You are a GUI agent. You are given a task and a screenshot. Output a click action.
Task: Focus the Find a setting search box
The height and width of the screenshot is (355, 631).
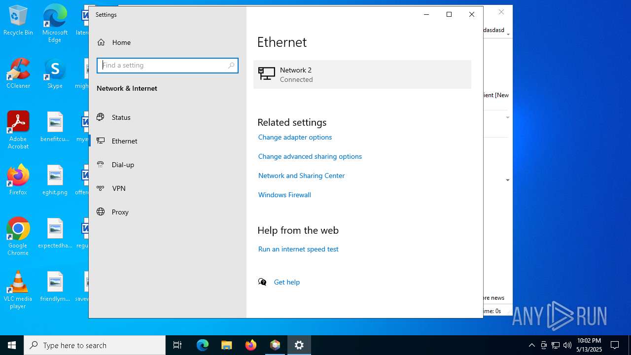coord(168,65)
